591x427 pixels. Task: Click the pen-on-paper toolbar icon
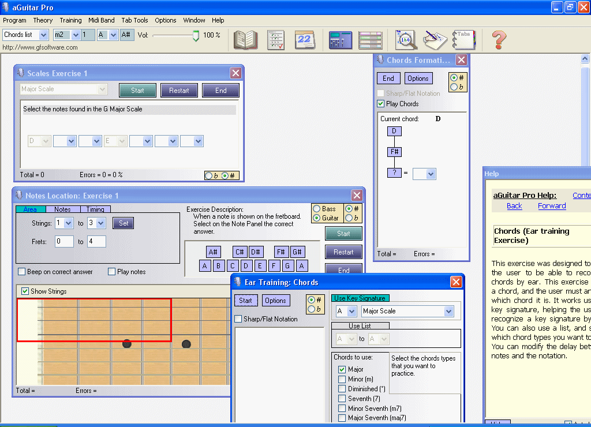coord(435,40)
